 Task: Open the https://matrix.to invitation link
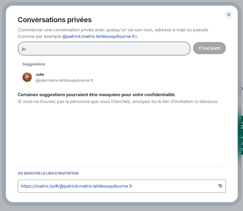pyautogui.click(x=77, y=186)
